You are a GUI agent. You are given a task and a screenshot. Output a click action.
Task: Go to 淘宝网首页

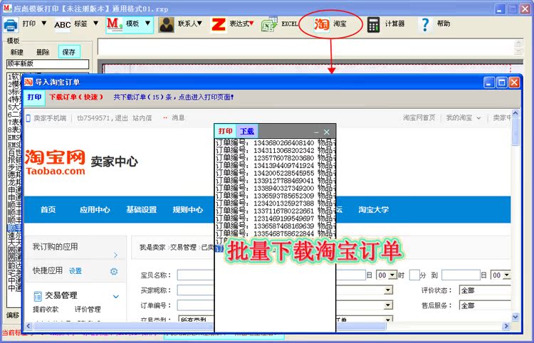click(x=419, y=117)
